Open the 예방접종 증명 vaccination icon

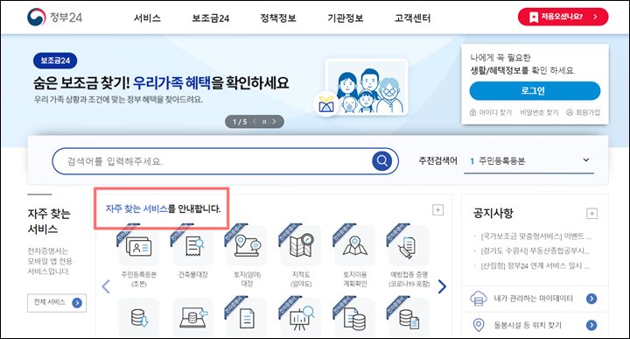pyautogui.click(x=409, y=245)
